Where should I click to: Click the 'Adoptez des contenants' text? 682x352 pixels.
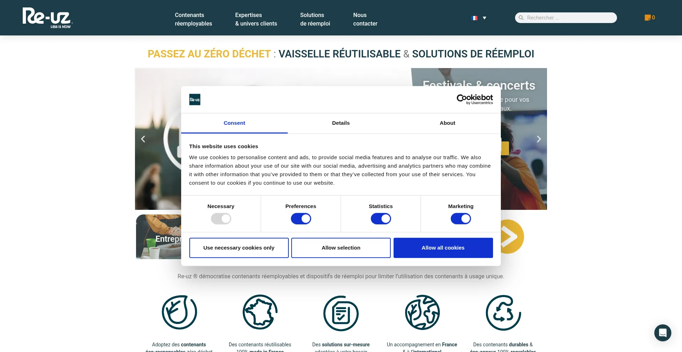click(179, 345)
